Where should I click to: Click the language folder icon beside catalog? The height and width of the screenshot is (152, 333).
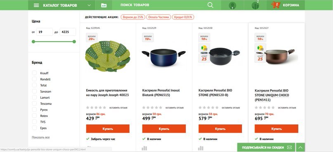click(x=104, y=5)
